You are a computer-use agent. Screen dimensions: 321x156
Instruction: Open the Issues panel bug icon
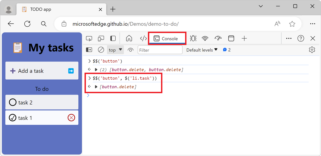pyautogui.click(x=193, y=38)
